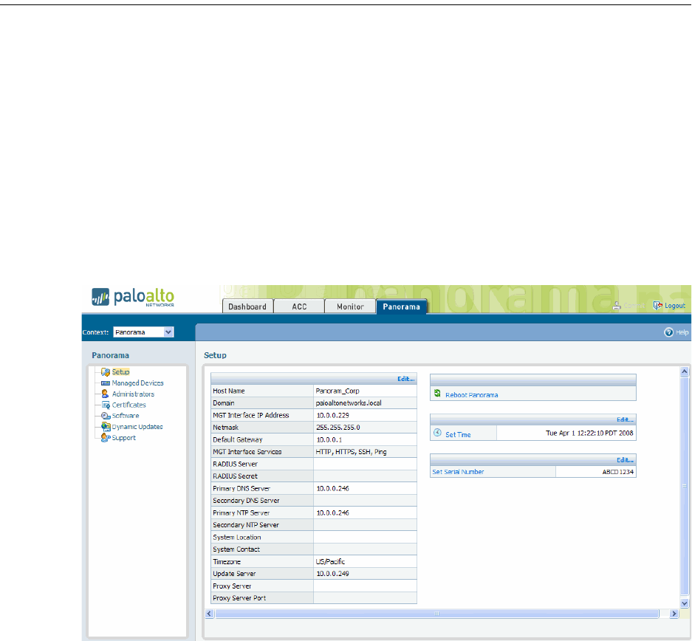
Task: Open Administrators in the tree
Action: tap(133, 394)
